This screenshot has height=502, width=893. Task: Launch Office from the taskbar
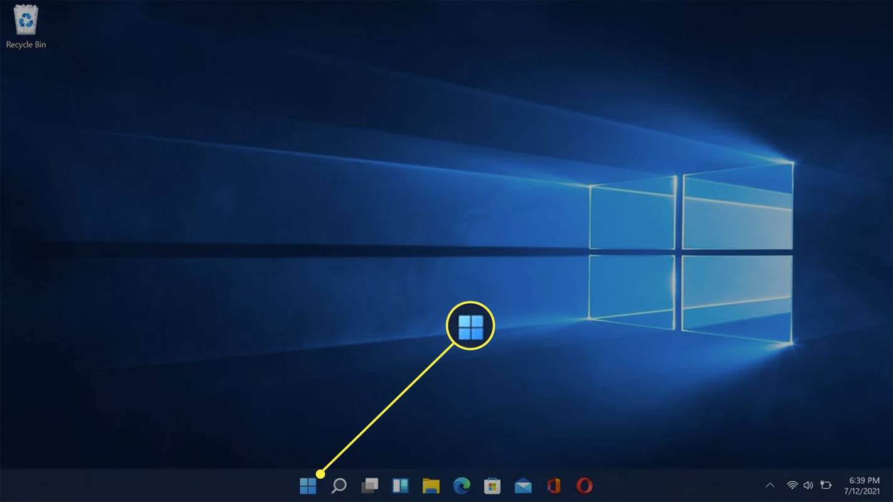(553, 486)
